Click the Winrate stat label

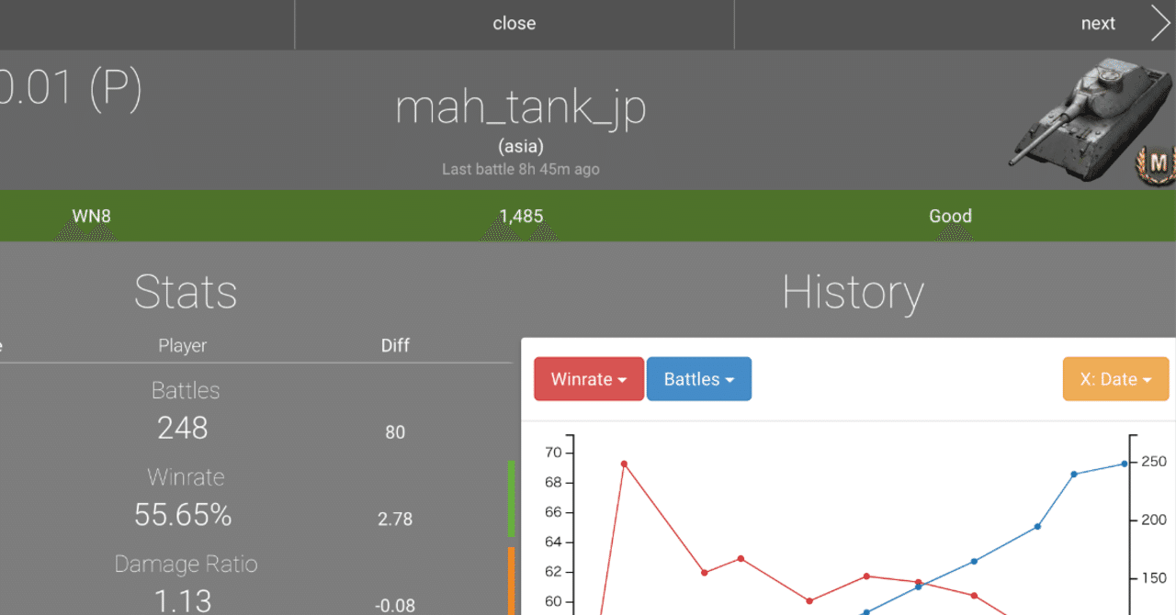pos(186,477)
